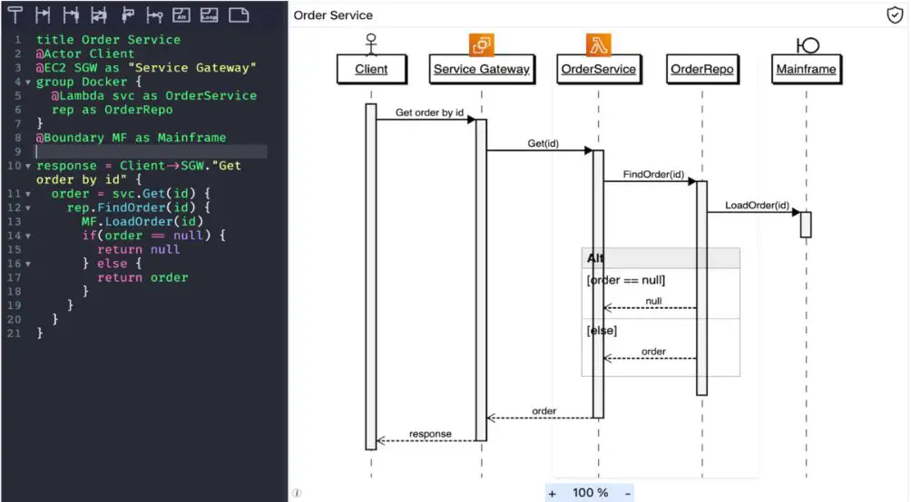This screenshot has height=502, width=911.
Task: Collapse the else block on line 16
Action: click(x=27, y=264)
